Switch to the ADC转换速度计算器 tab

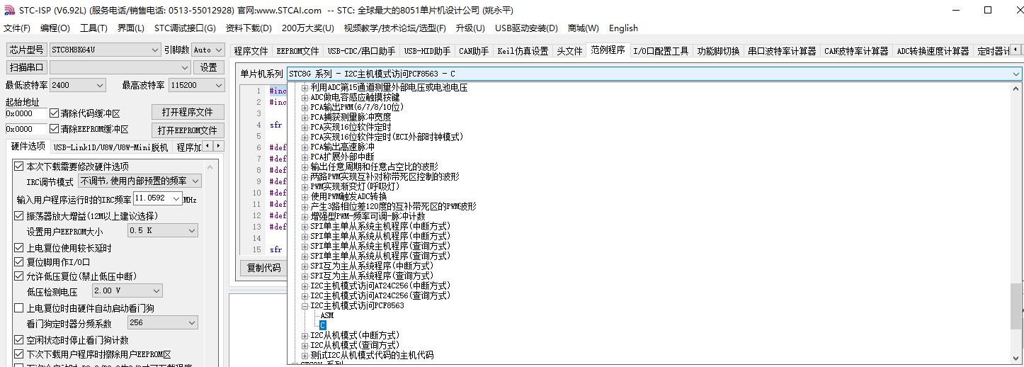(933, 51)
